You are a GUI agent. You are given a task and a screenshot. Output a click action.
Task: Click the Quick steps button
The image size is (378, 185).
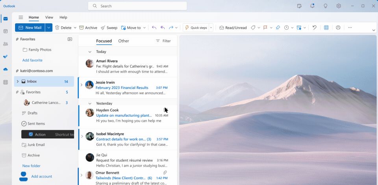[x=196, y=28]
